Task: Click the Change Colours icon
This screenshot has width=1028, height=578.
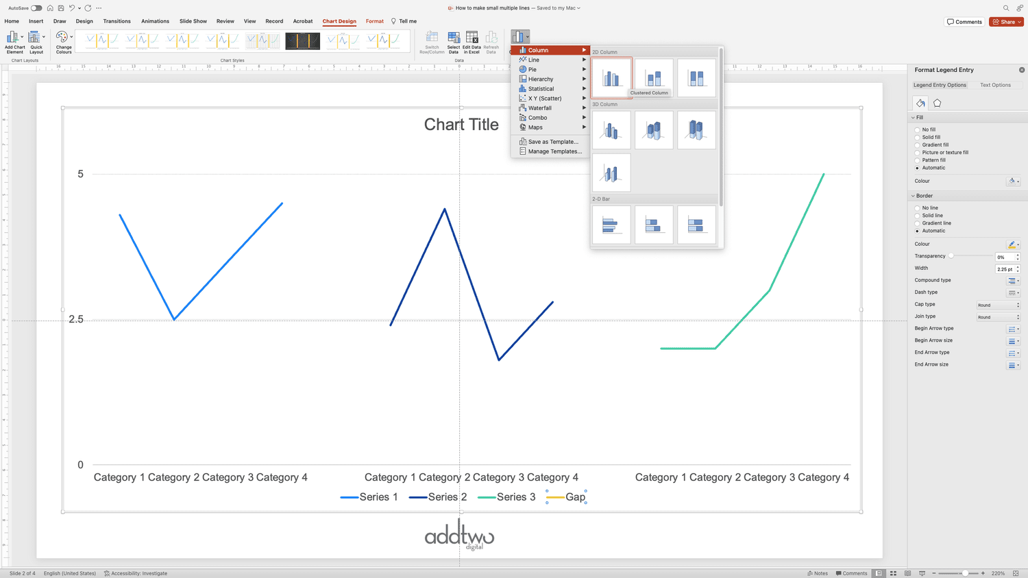Action: click(63, 42)
